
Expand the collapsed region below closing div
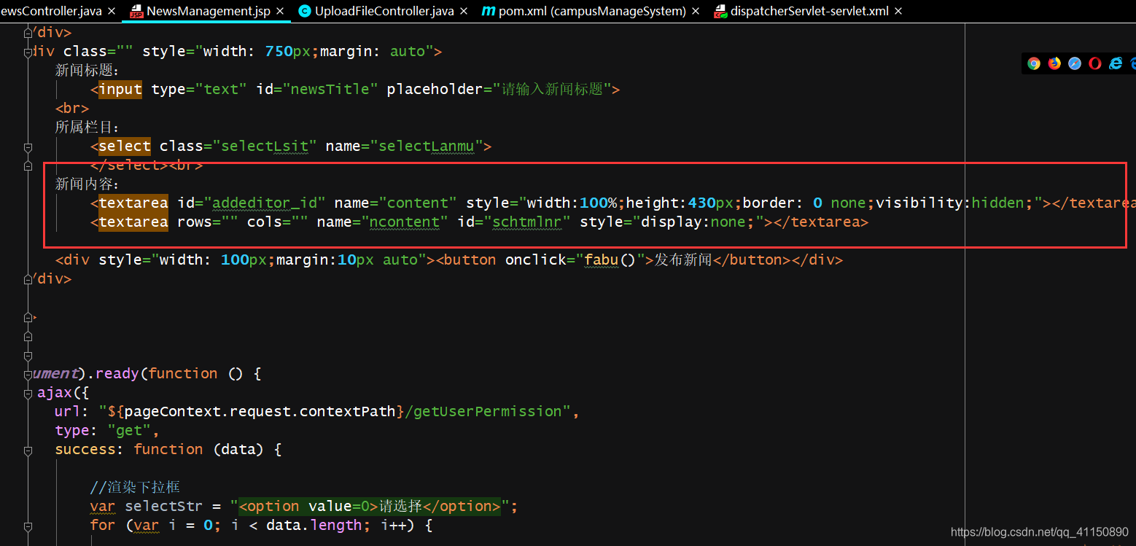tap(28, 318)
